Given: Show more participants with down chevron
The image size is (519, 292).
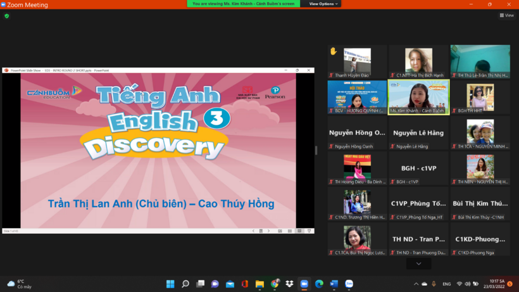Looking at the screenshot, I should [418, 263].
